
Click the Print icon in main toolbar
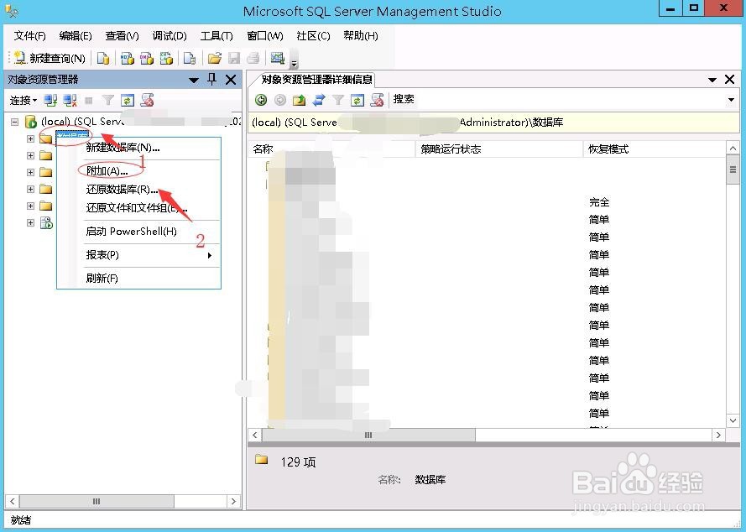pyautogui.click(x=253, y=58)
